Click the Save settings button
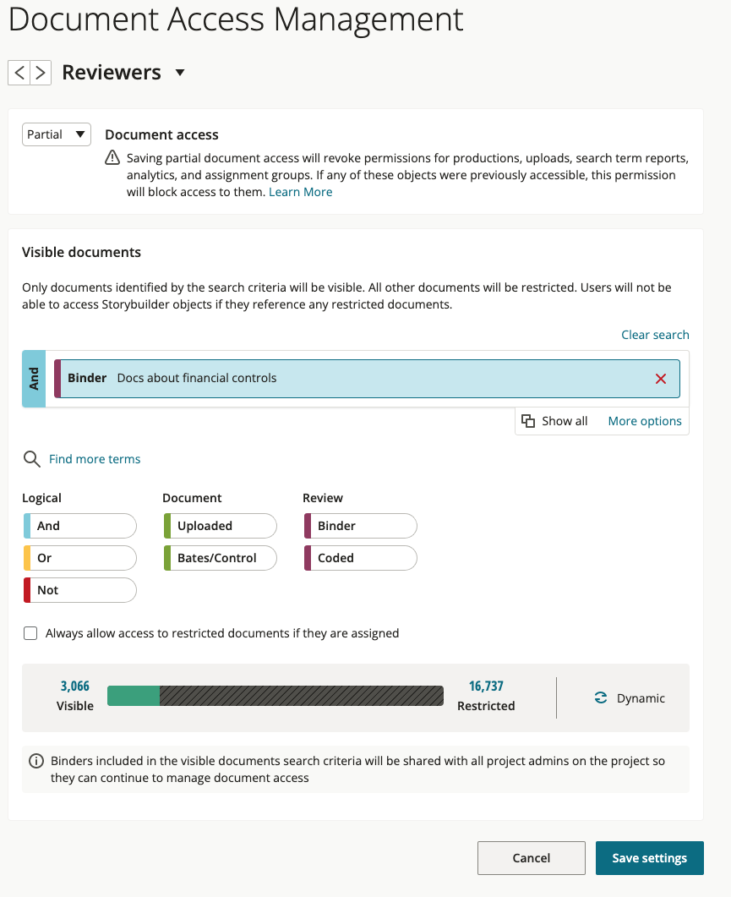Image resolution: width=731 pixels, height=897 pixels. 649,857
